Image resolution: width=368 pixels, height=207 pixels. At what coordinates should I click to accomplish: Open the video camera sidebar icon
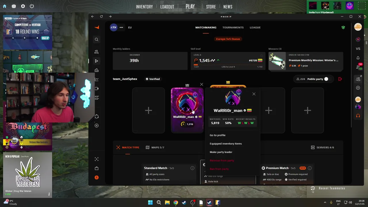97,89
